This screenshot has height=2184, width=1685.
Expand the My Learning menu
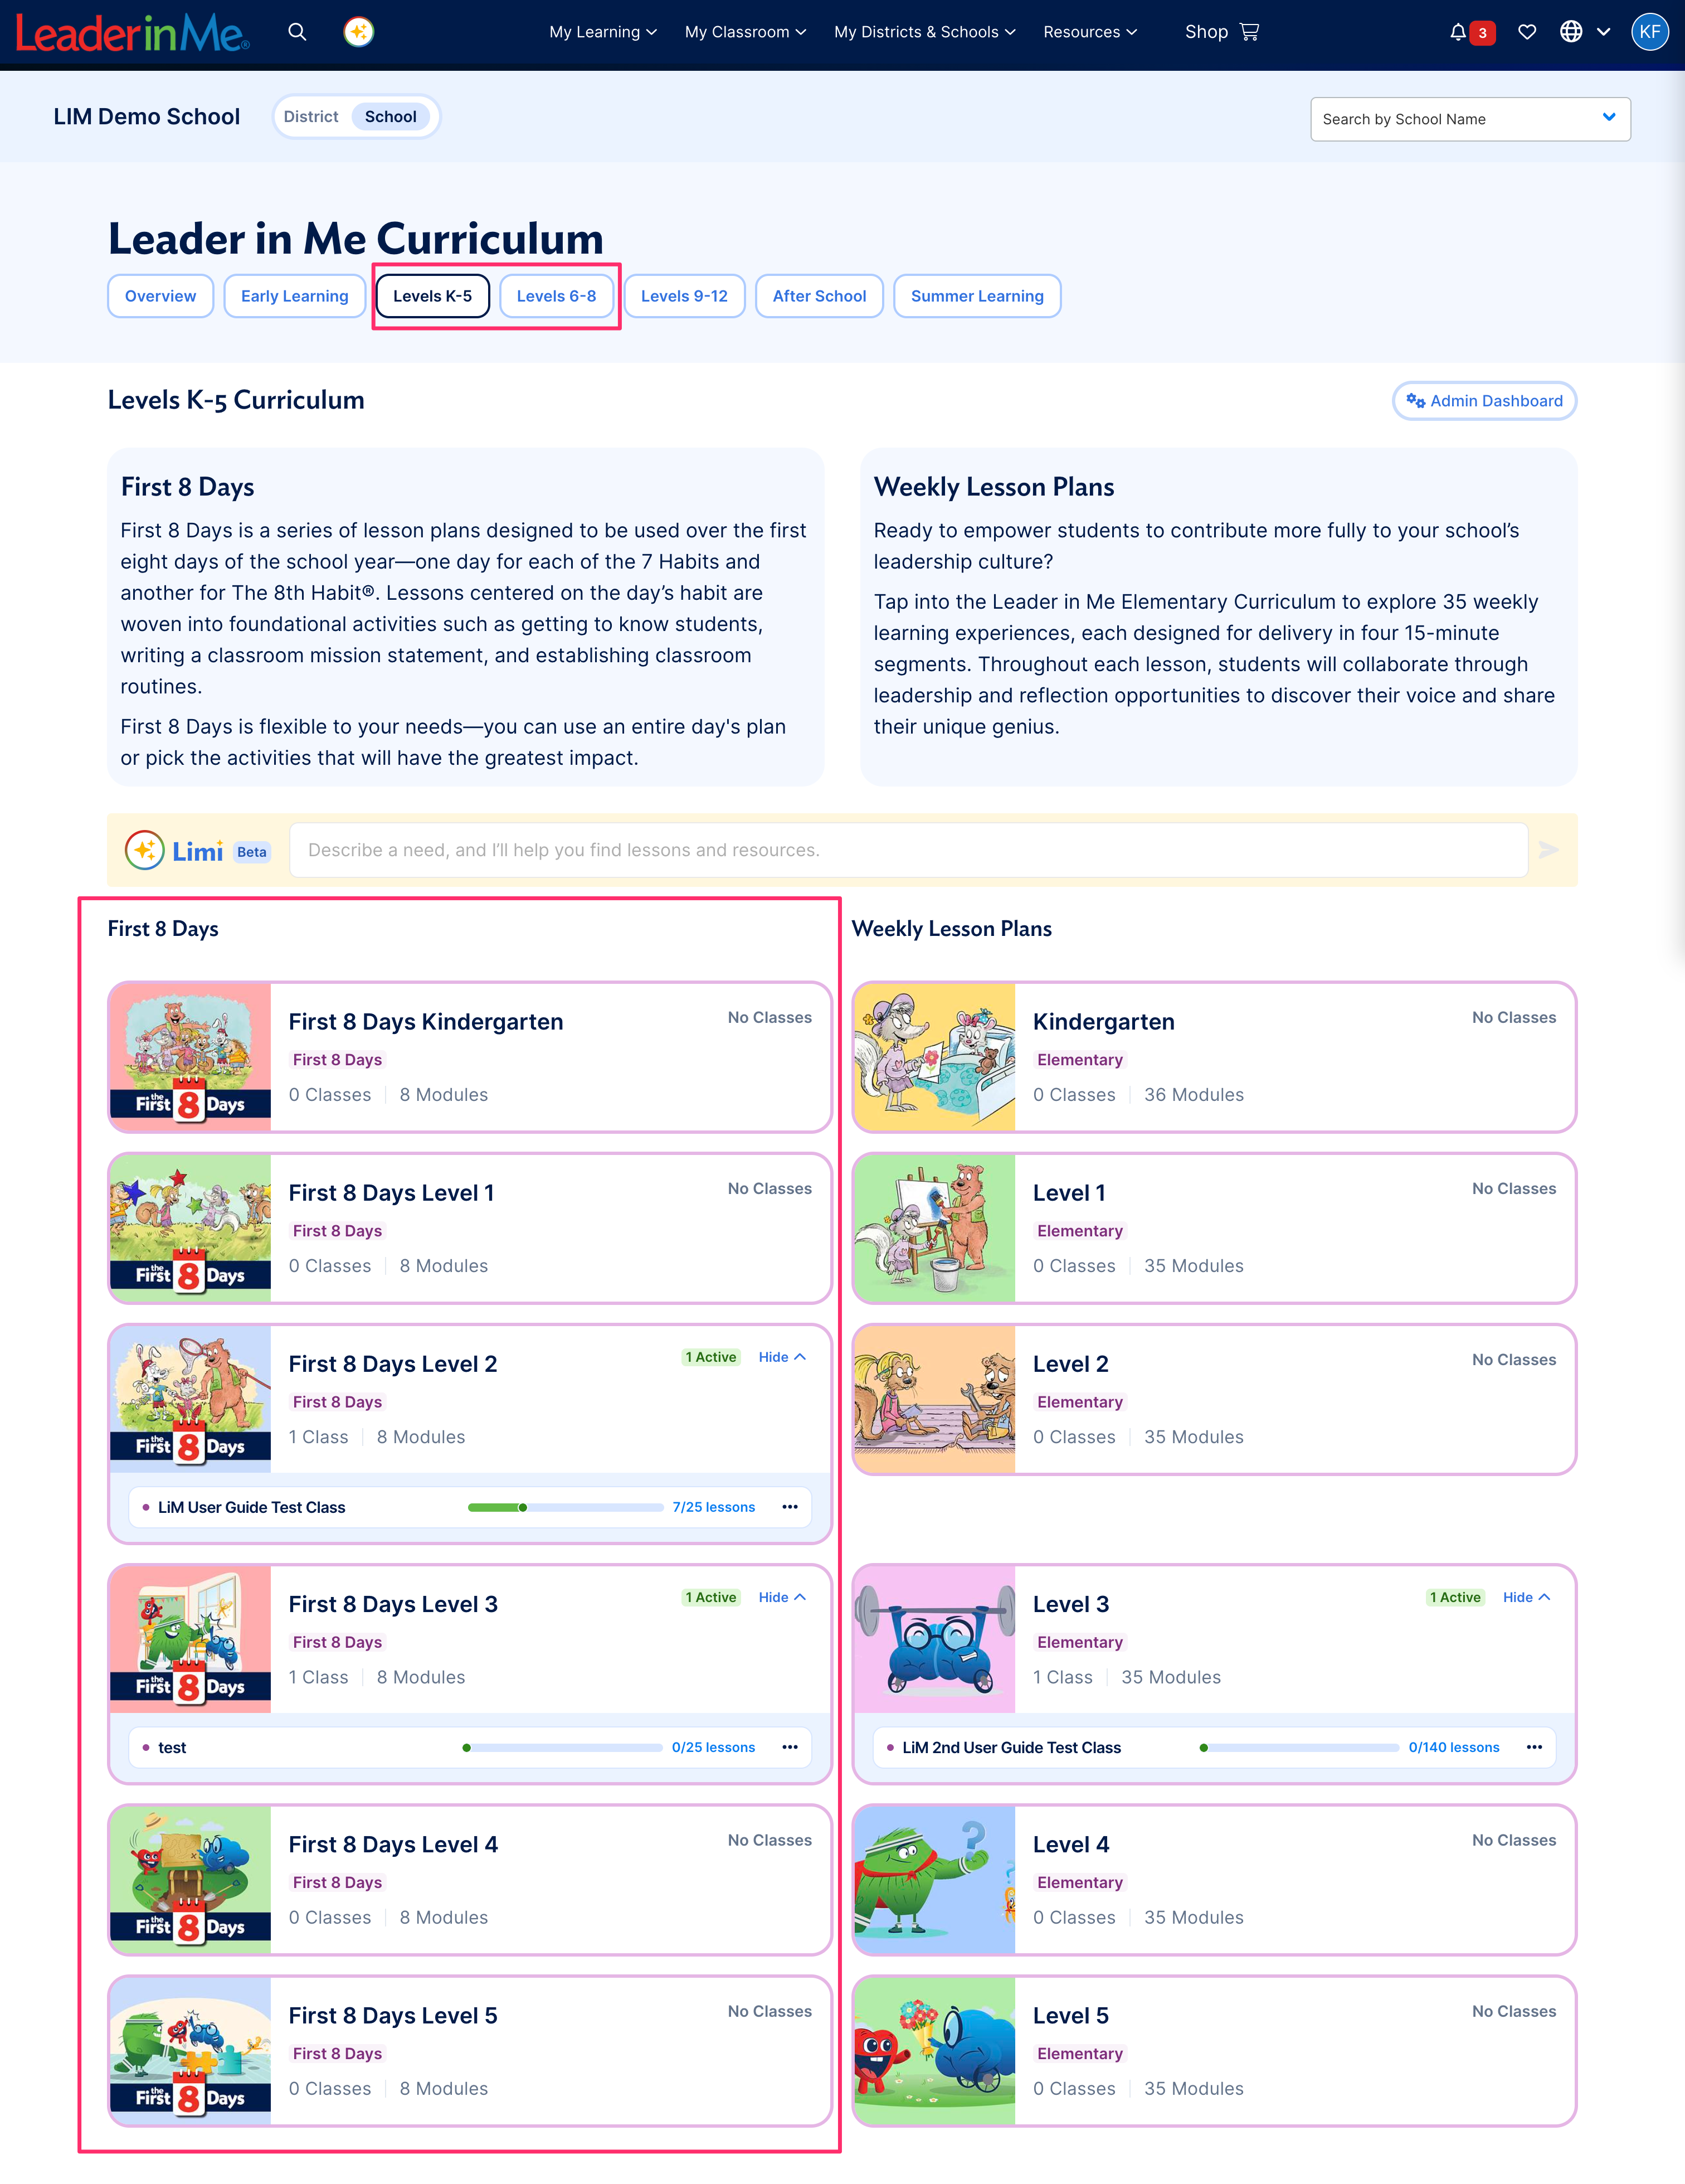point(603,32)
